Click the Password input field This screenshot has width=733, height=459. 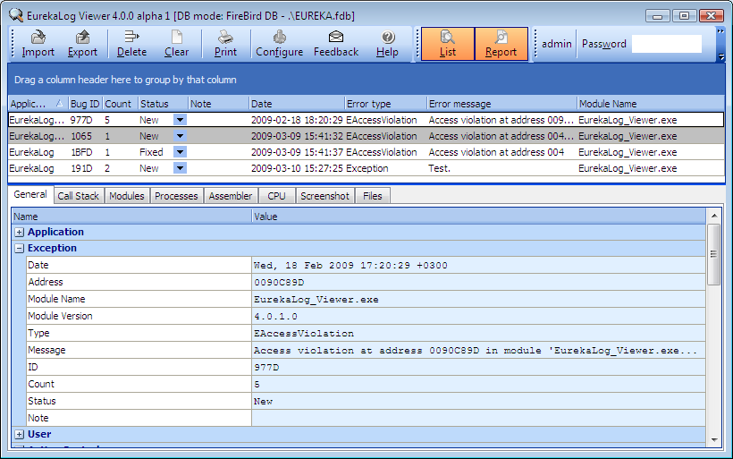(x=667, y=44)
